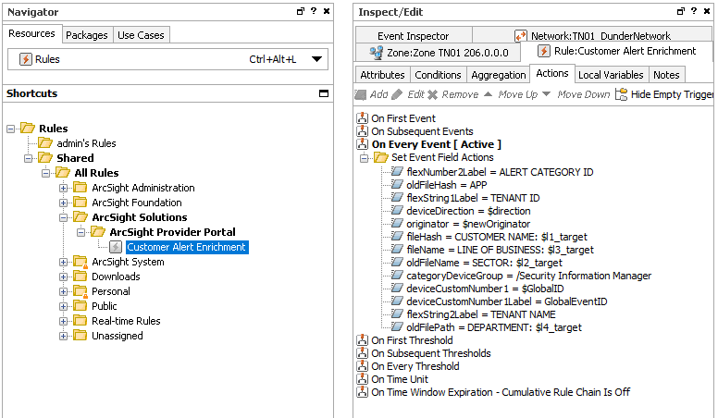Open the Rules resource dropdown

pos(317,59)
